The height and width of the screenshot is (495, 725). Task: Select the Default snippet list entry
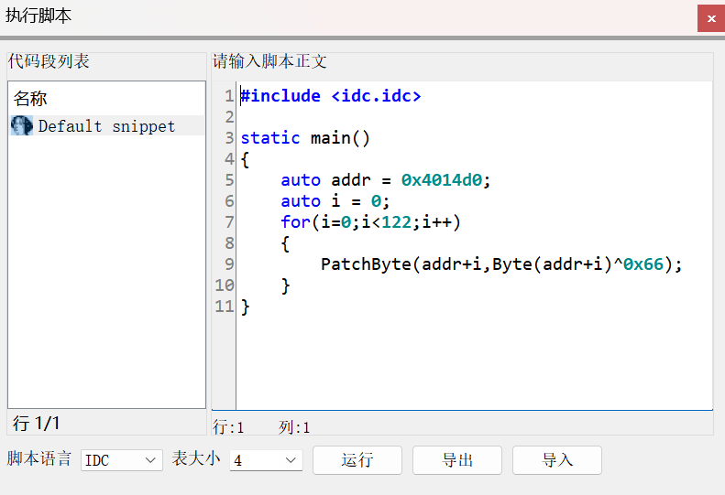(x=106, y=126)
